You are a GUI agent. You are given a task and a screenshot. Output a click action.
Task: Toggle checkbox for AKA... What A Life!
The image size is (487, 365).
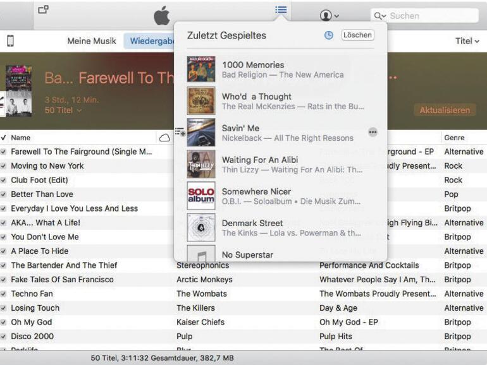(3, 223)
